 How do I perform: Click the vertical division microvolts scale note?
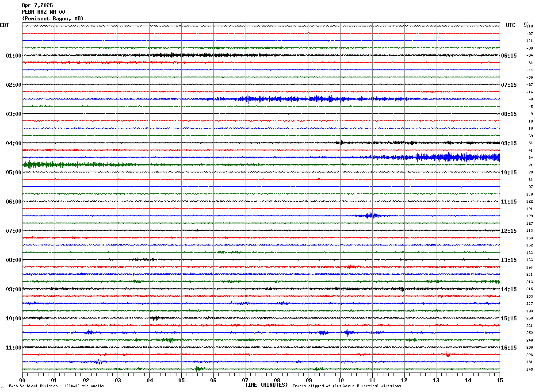point(56,386)
